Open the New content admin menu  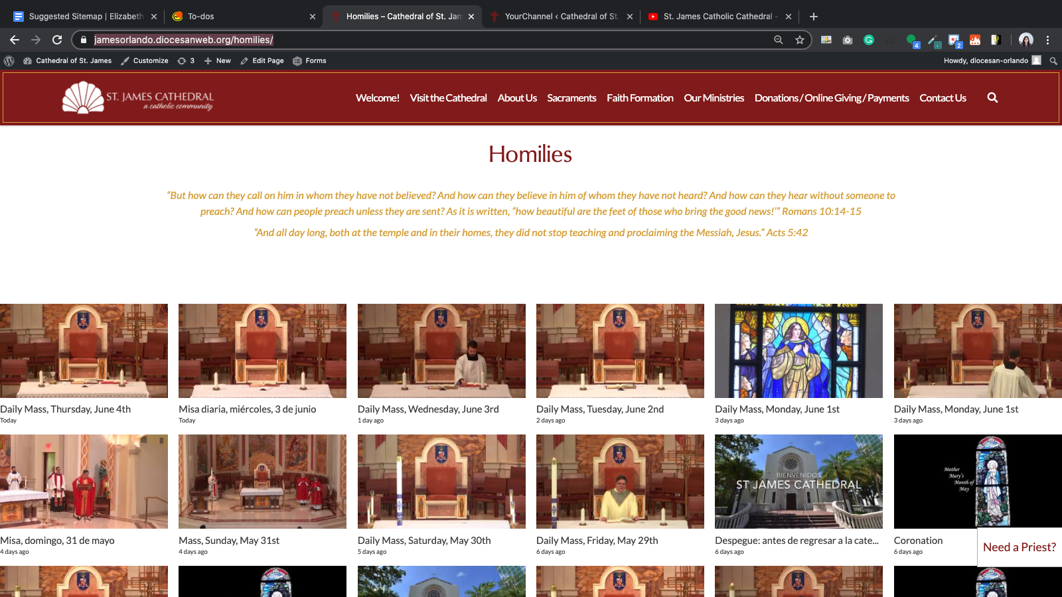tap(218, 60)
